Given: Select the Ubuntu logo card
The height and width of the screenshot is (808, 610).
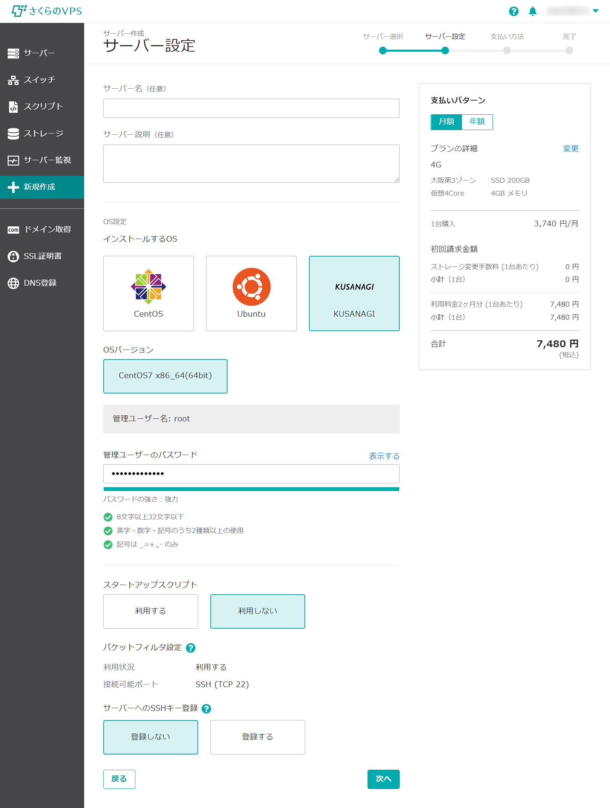Looking at the screenshot, I should click(251, 293).
